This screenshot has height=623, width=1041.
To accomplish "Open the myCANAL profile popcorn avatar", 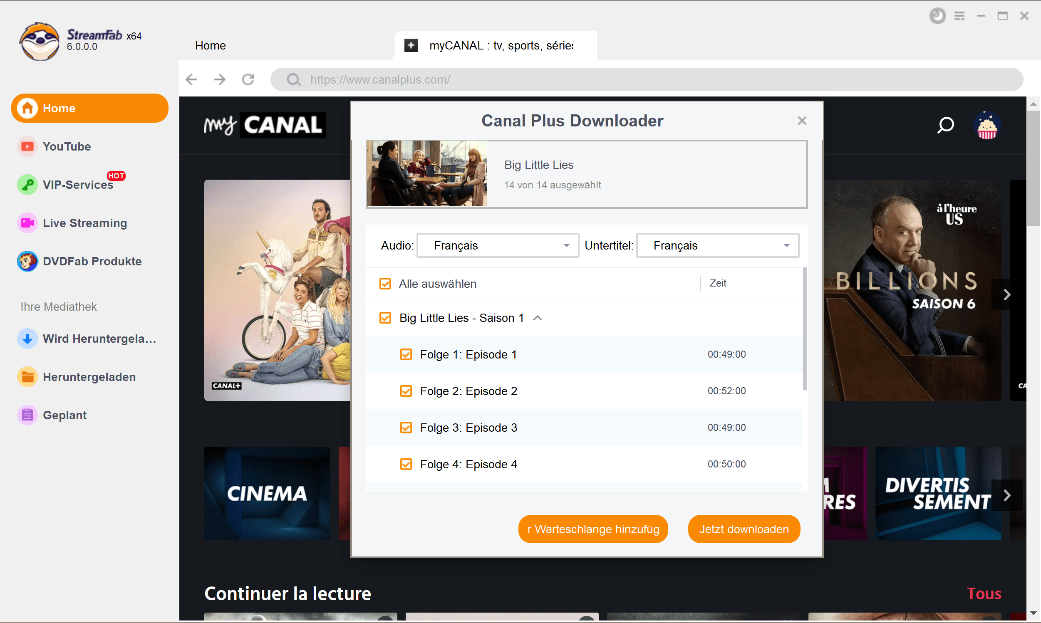I will click(987, 125).
